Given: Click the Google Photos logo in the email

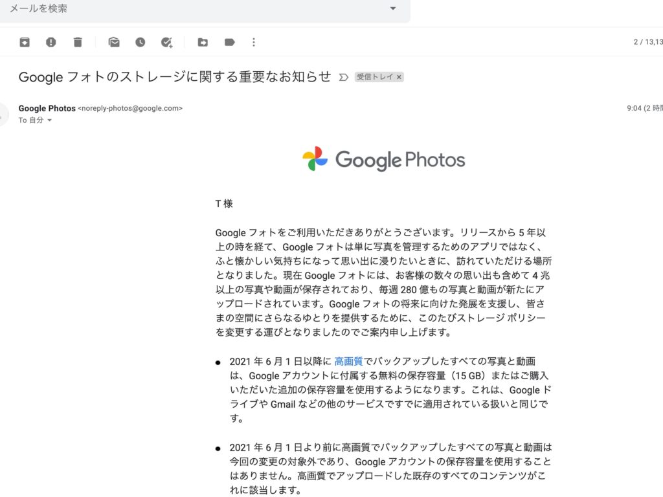Looking at the screenshot, I should point(383,159).
